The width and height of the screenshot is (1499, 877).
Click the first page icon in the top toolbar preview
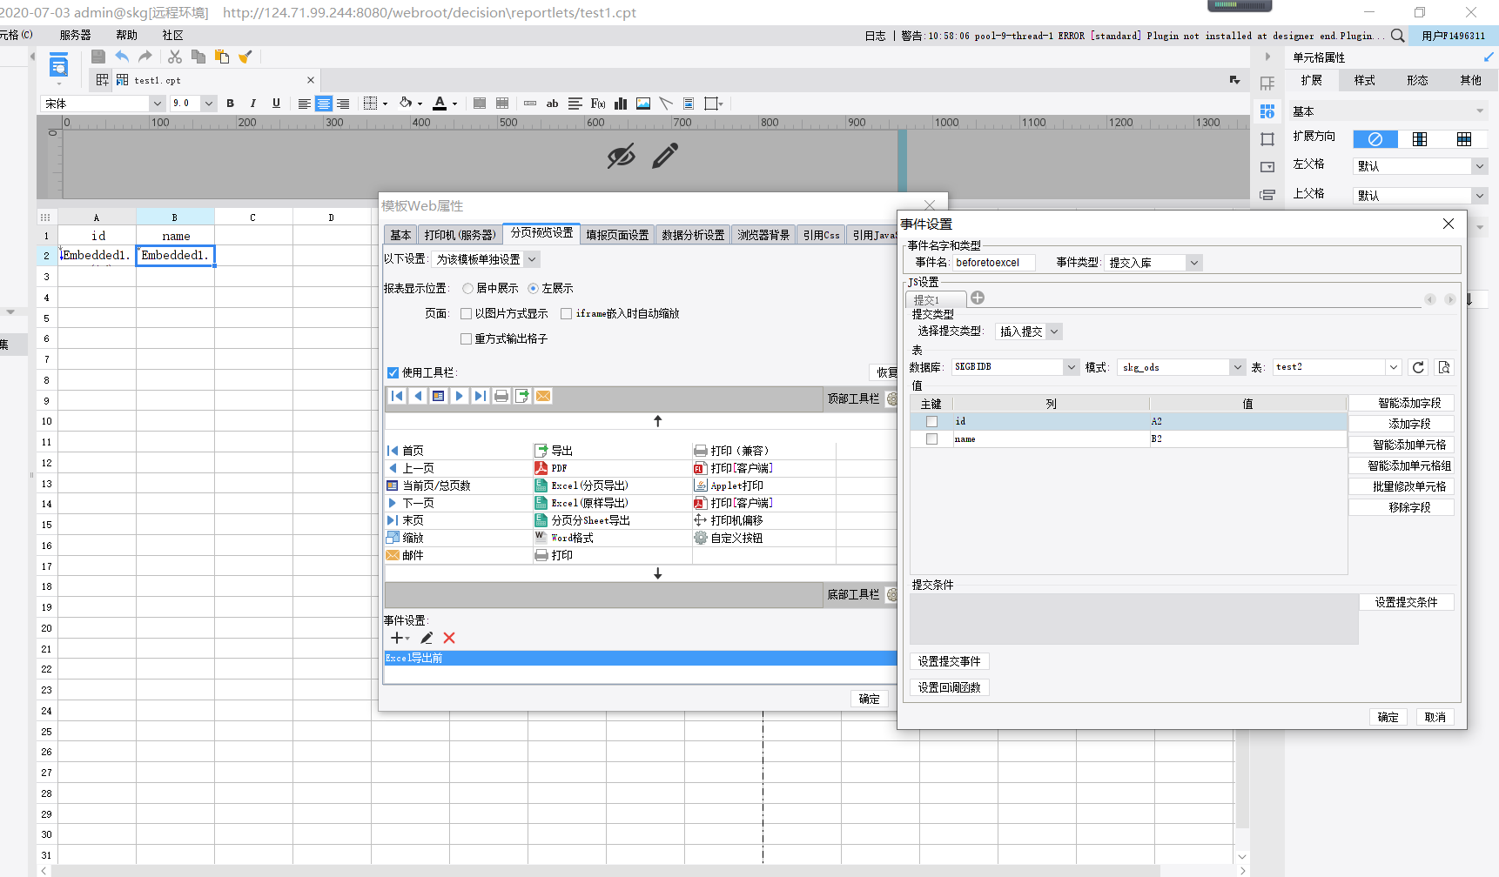pos(397,396)
